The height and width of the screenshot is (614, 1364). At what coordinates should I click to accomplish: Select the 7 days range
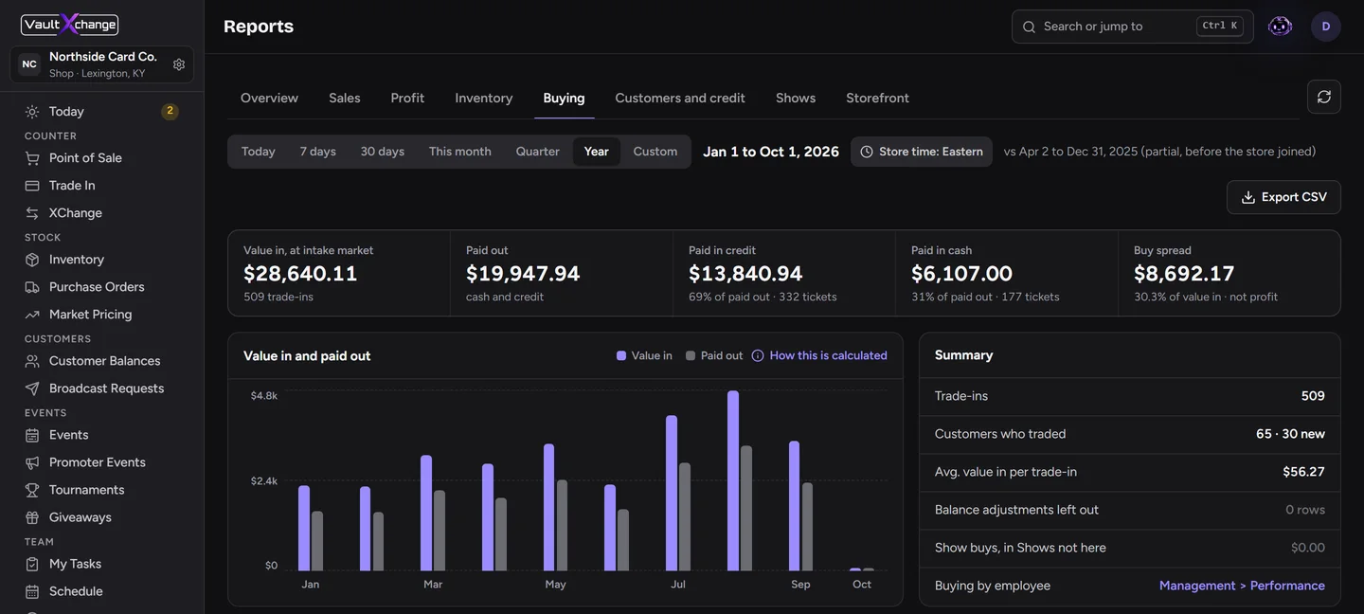click(x=318, y=152)
